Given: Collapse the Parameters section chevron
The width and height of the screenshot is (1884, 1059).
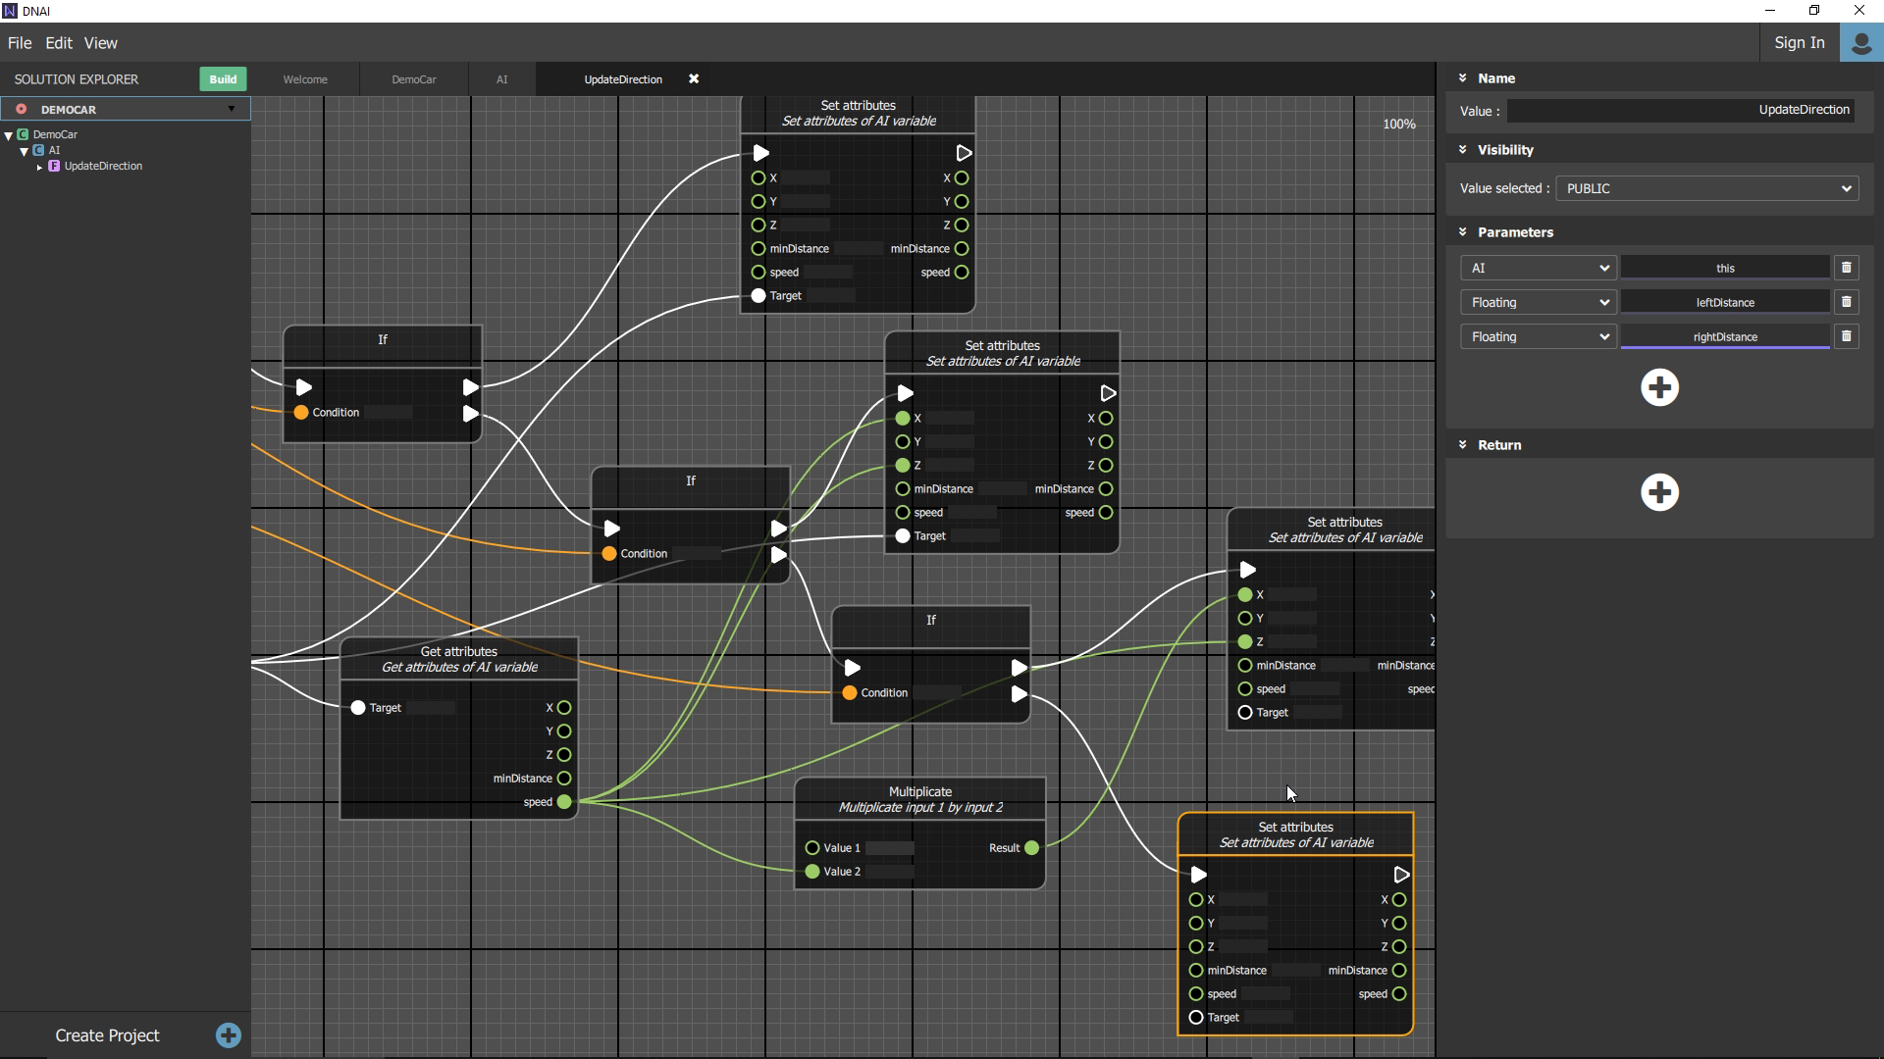Looking at the screenshot, I should [x=1462, y=232].
